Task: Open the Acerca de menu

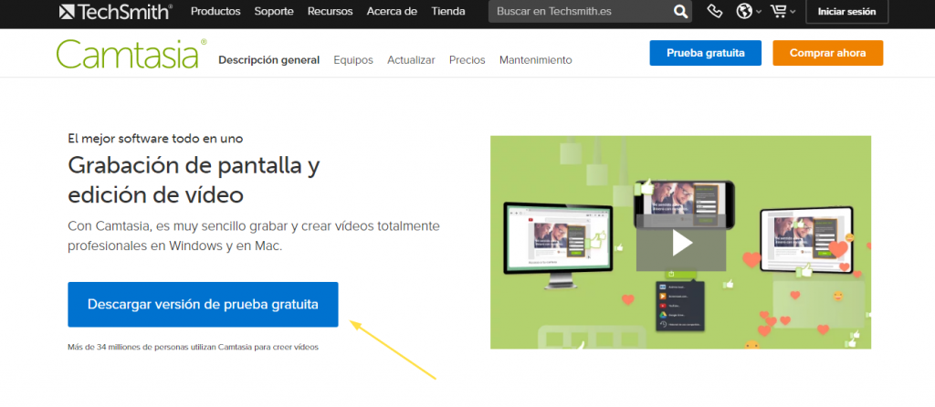Action: tap(392, 11)
